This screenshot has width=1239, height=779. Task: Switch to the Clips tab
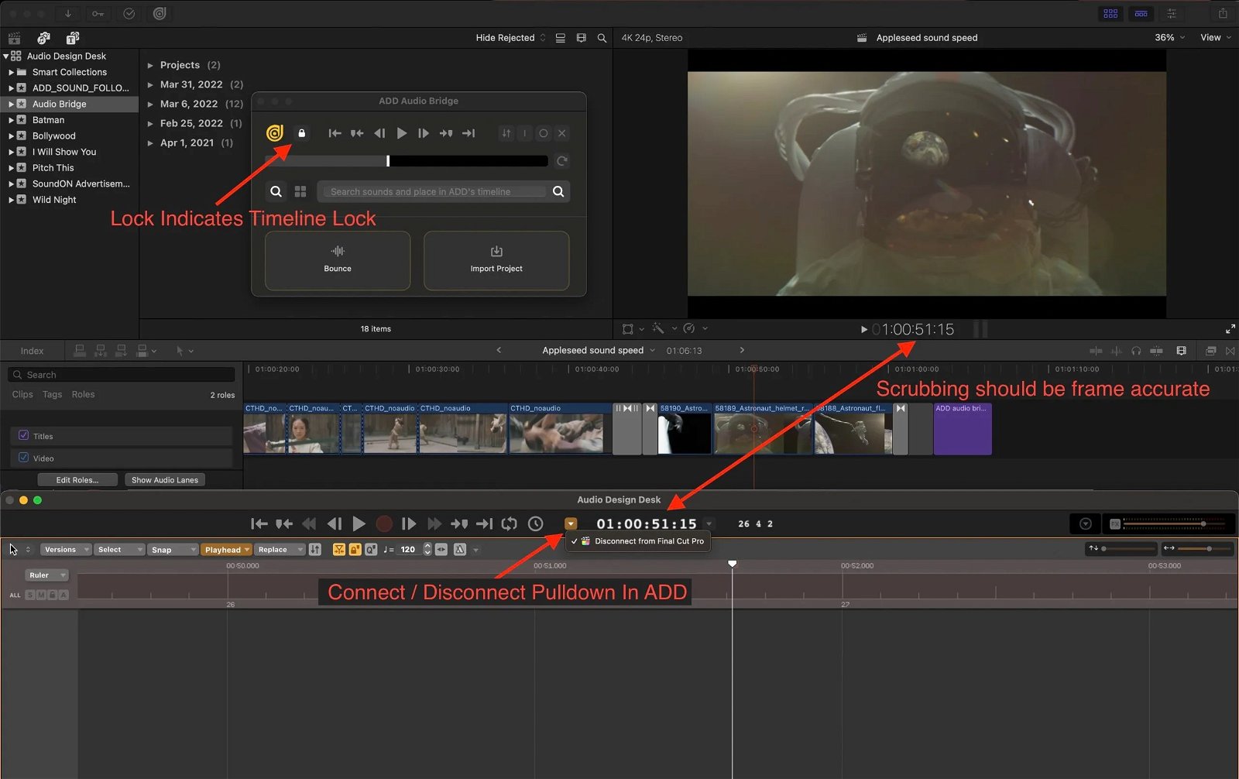click(22, 394)
